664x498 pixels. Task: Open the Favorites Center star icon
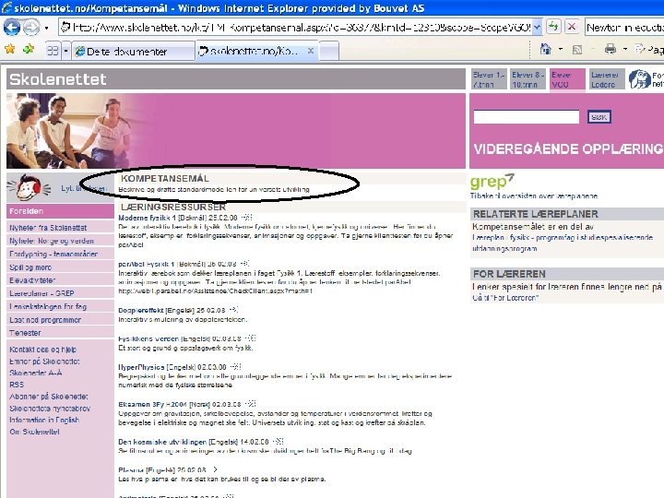pos(10,50)
